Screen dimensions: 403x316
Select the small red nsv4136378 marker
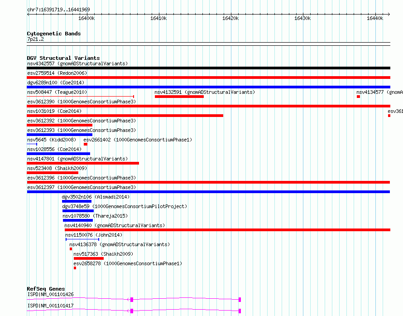pyautogui.click(x=71, y=249)
